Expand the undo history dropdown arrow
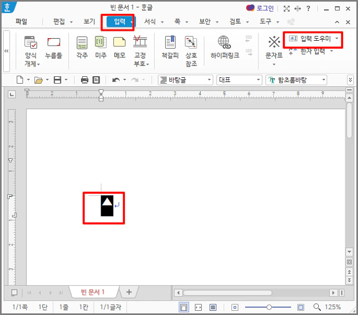 [x=124, y=80]
